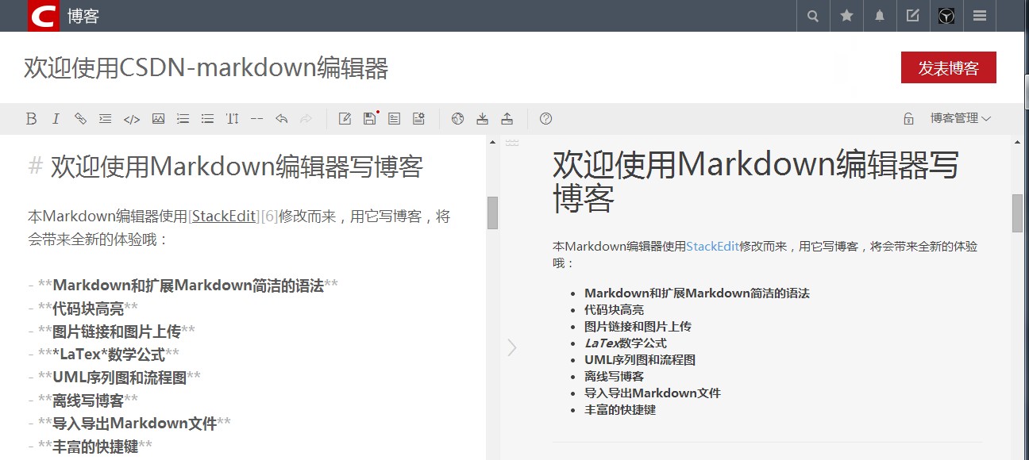This screenshot has height=460, width=1029.
Task: Click the [StackEdit] link text in the editor
Action: coord(225,217)
